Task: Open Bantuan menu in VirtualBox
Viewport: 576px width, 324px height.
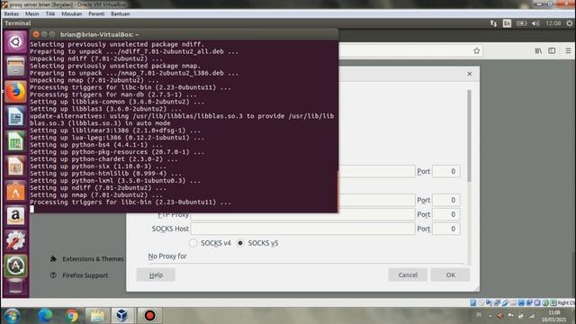Action: 120,13
